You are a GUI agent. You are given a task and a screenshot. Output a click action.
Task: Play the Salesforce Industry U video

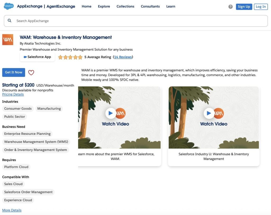pyautogui.click(x=209, y=113)
